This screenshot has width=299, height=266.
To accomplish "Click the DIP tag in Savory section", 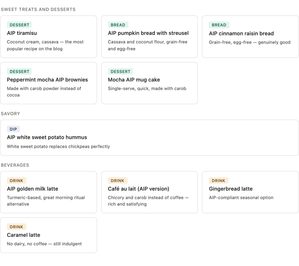I will click(13, 129).
